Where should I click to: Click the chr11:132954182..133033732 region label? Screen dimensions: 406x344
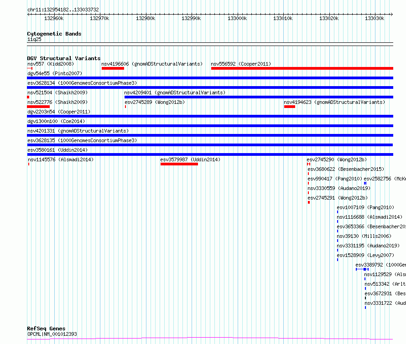click(63, 10)
